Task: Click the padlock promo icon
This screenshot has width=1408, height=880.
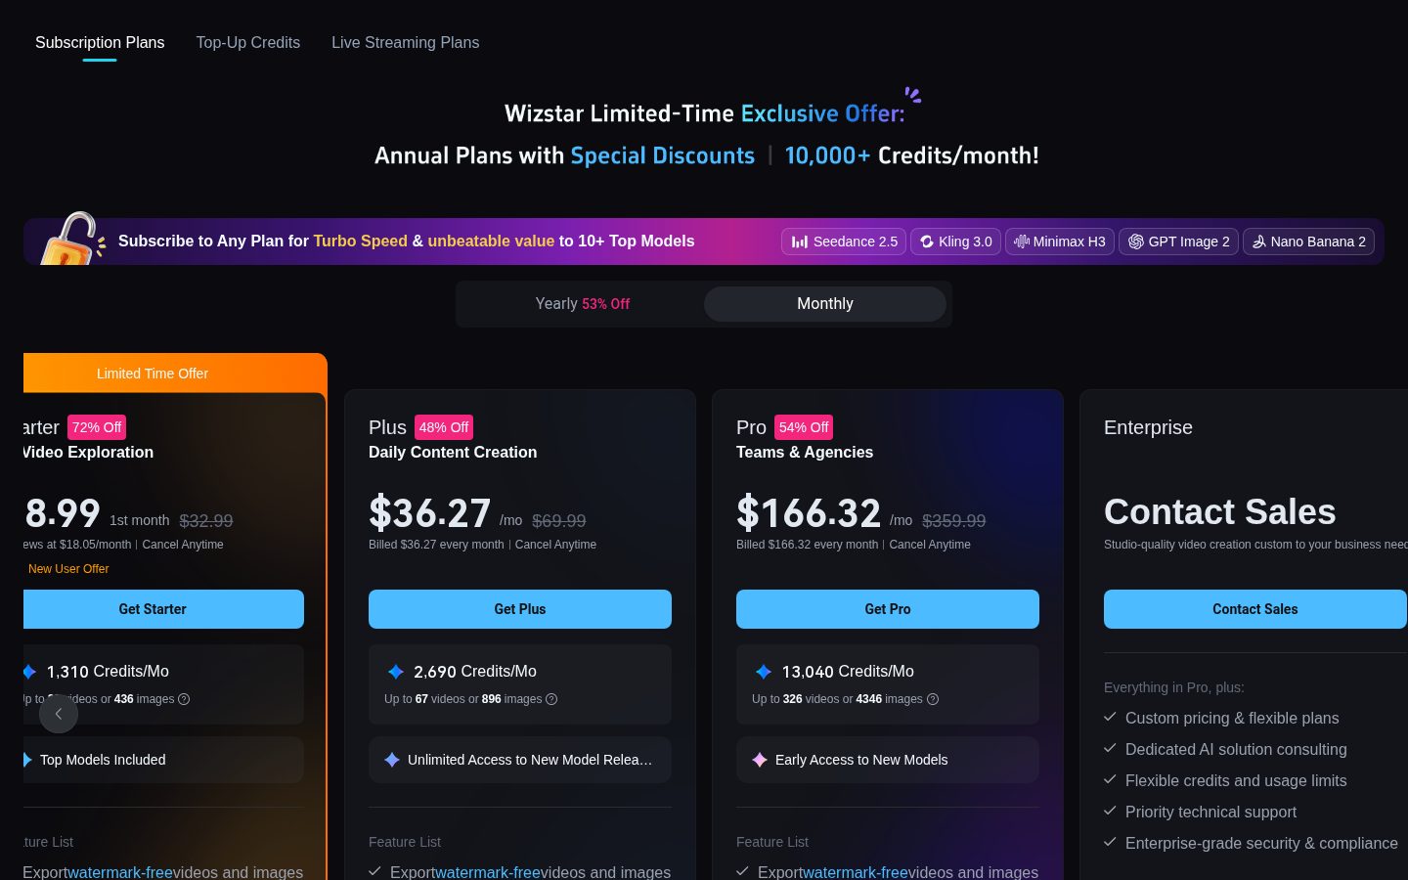Action: tap(71, 239)
